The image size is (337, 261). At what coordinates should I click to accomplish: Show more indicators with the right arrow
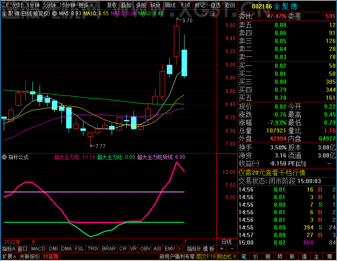coord(179,249)
